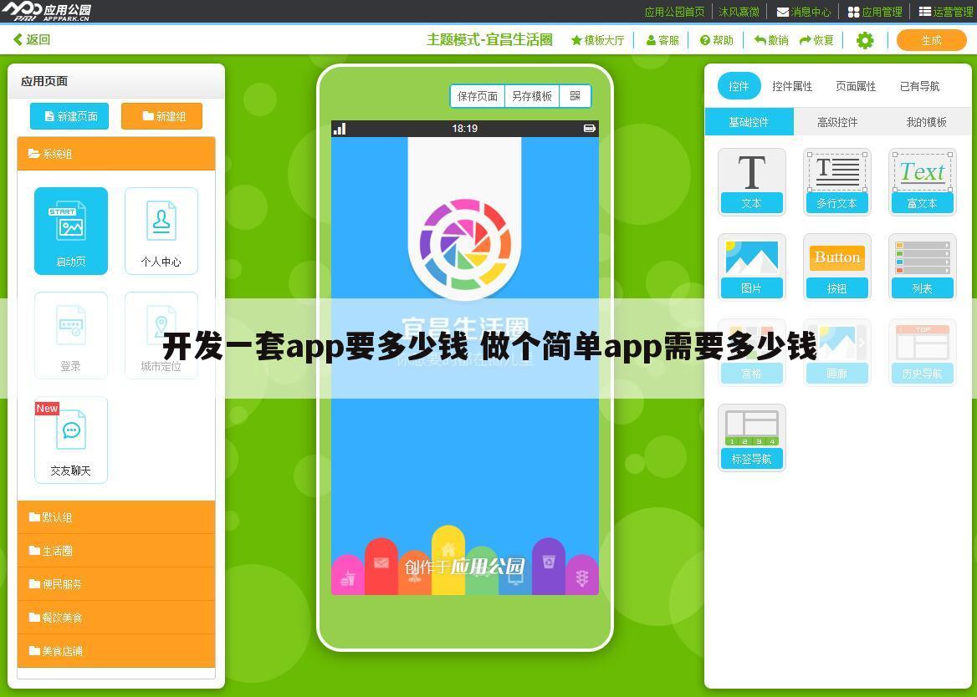Go back with 返回
The height and width of the screenshot is (697, 977).
pyautogui.click(x=32, y=40)
